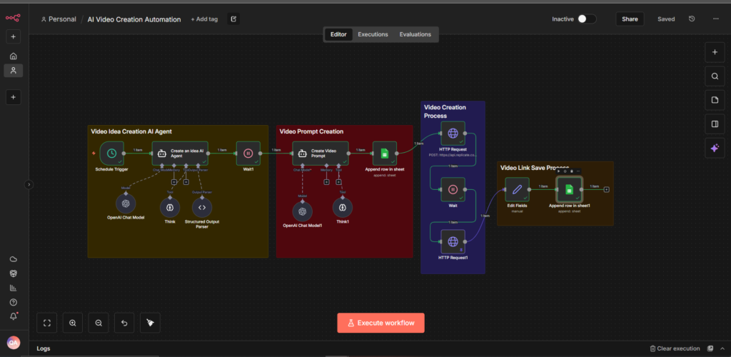731x357 pixels.
Task: Open the Edit Fields pencil node
Action: point(517,190)
